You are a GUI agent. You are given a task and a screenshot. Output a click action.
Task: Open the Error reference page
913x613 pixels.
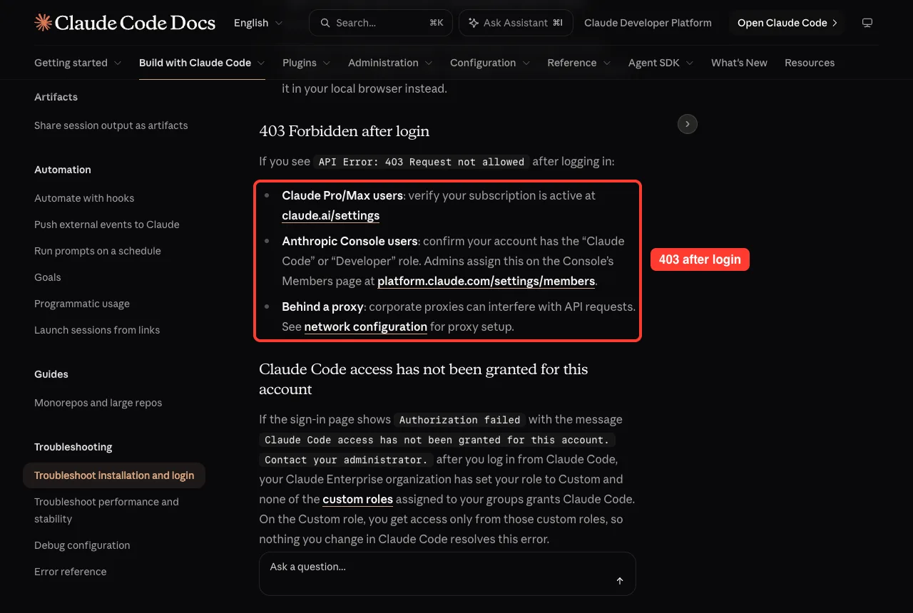coord(71,572)
